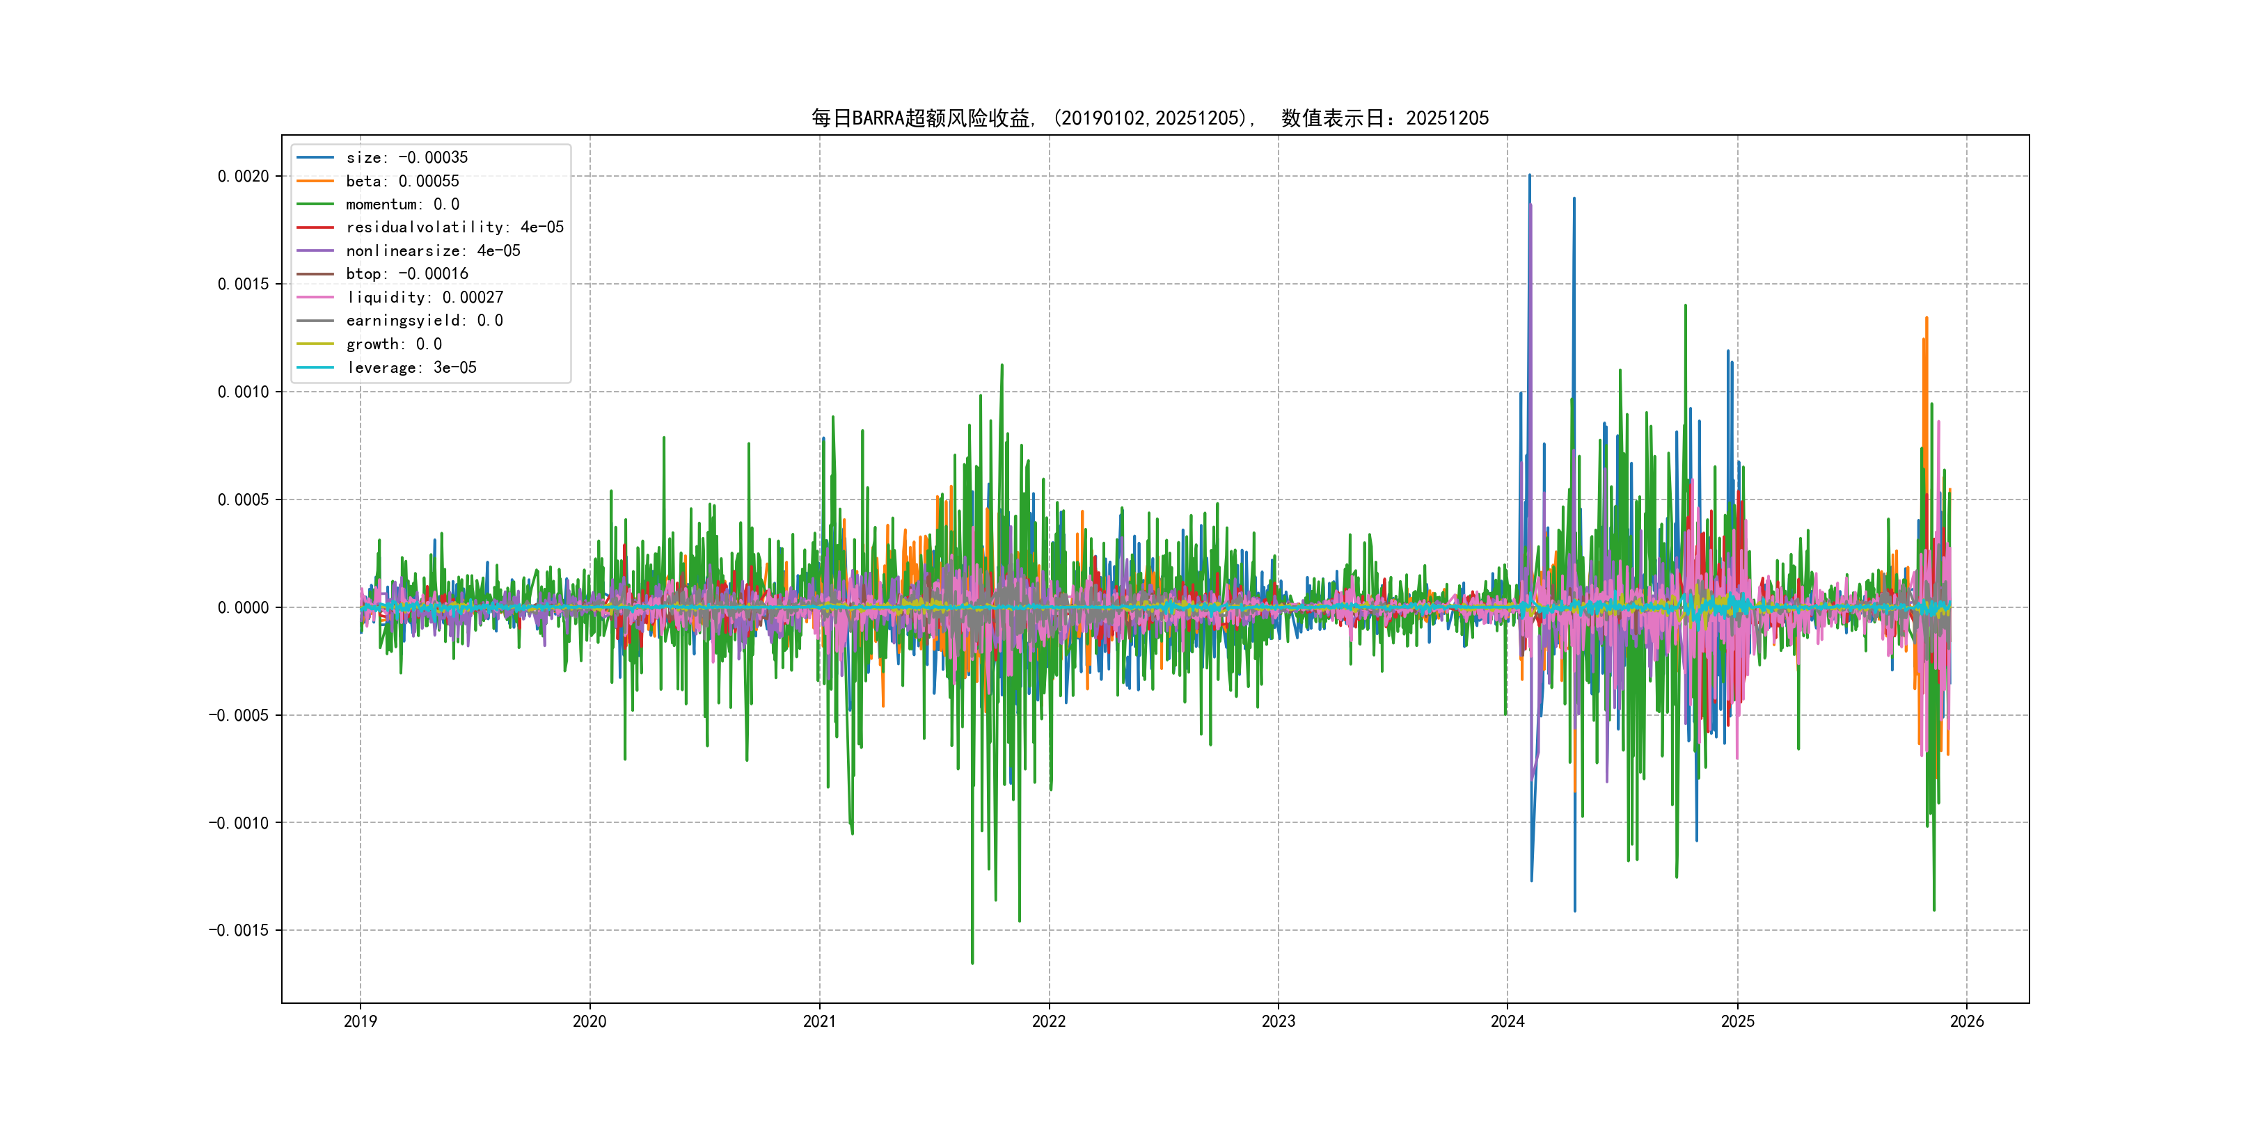Screen dimensions: 2255x1127
Task: Click the cyan leverage legend line
Action: (x=315, y=367)
